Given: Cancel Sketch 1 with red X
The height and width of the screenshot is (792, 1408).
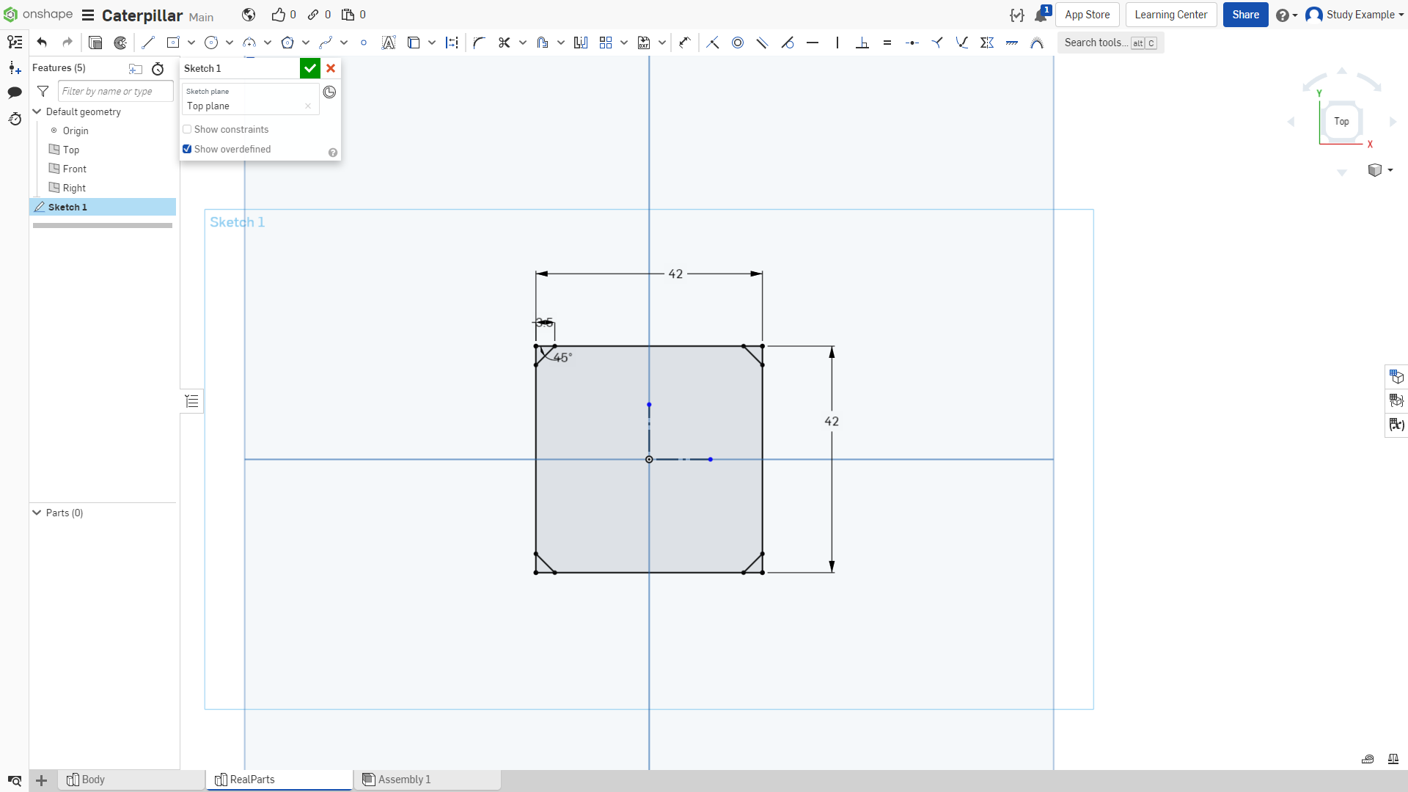Looking at the screenshot, I should coord(331,68).
